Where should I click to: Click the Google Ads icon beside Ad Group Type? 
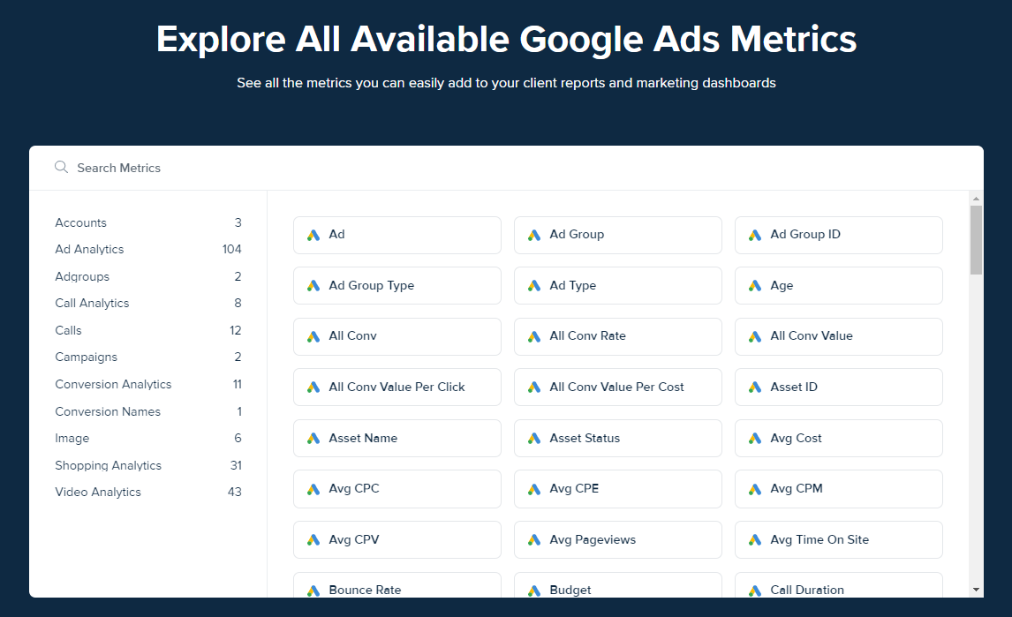313,286
